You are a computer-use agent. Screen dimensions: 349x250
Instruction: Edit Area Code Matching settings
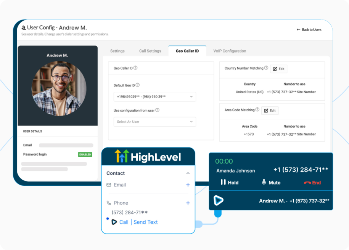270,110
